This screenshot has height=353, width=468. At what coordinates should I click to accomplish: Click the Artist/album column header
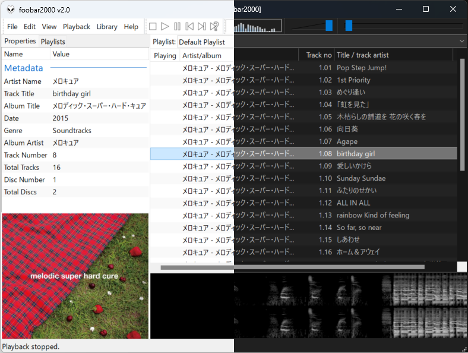point(239,55)
